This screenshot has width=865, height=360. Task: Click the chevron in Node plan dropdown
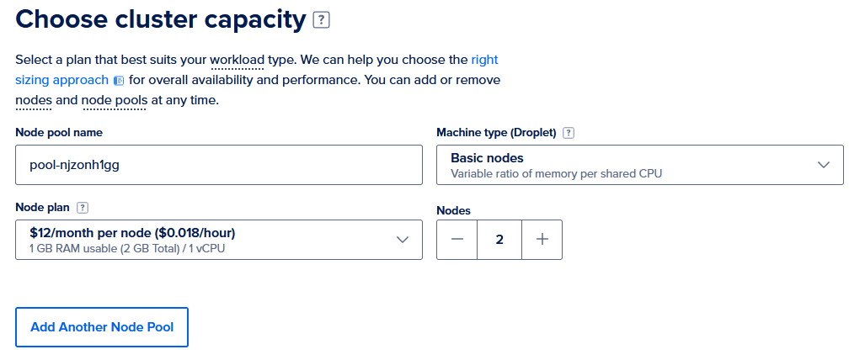(403, 239)
